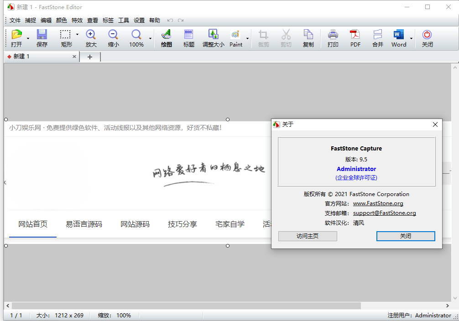The image size is (459, 321).
Task: Expand the Paint dropdown arrow
Action: 247,38
